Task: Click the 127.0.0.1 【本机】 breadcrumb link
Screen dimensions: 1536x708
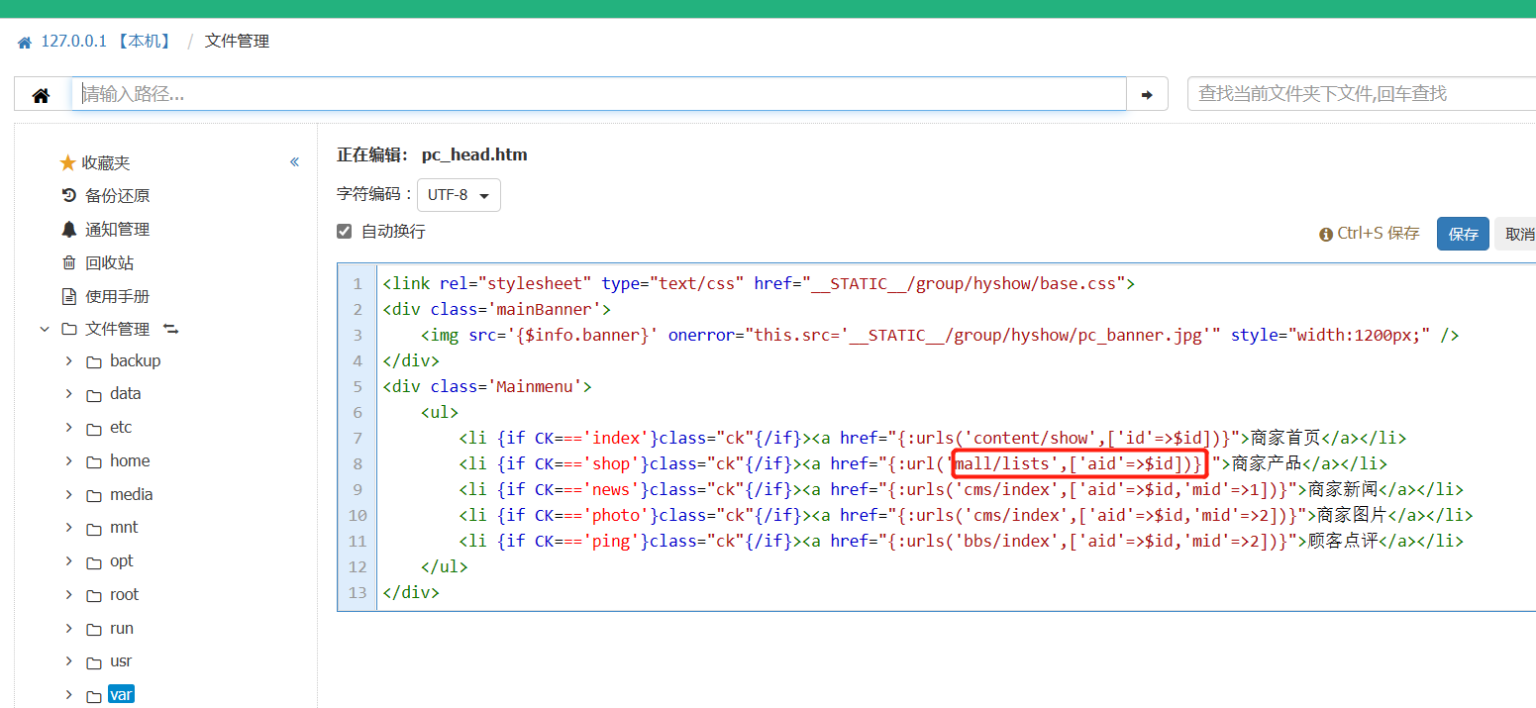Action: click(105, 42)
